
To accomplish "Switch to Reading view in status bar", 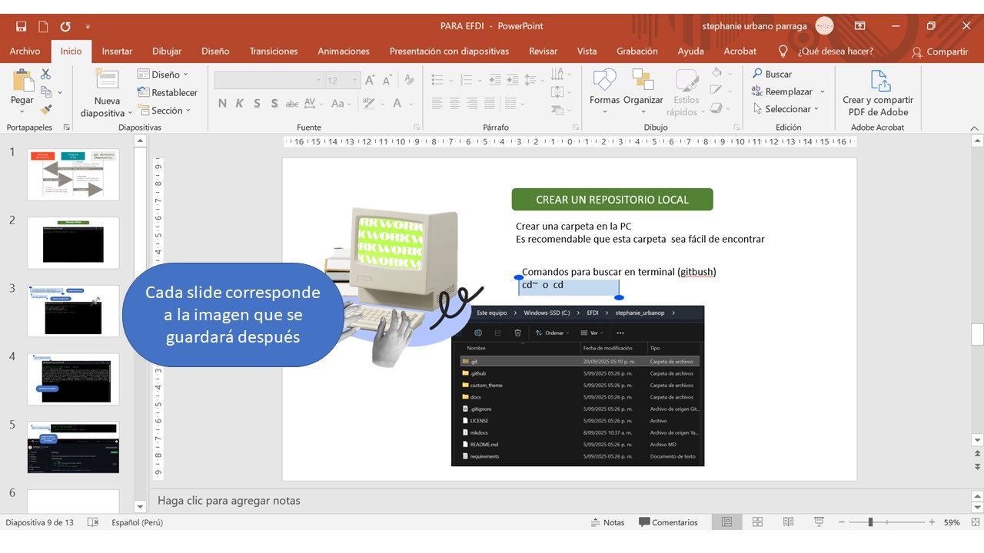I will (788, 522).
